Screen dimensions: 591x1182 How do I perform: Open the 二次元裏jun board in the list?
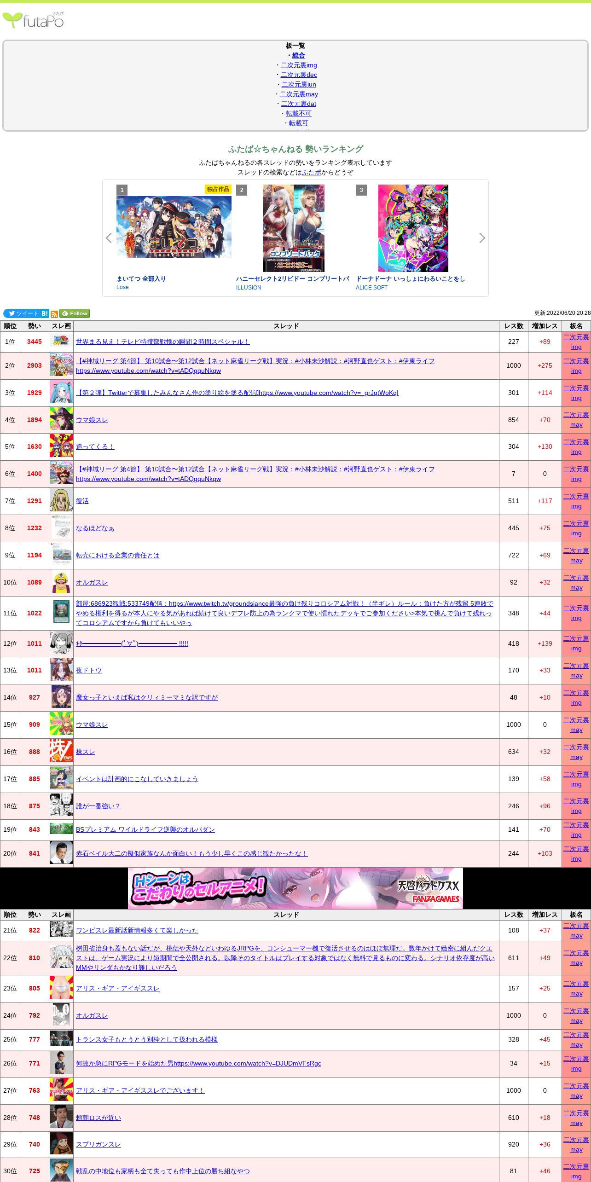click(299, 84)
